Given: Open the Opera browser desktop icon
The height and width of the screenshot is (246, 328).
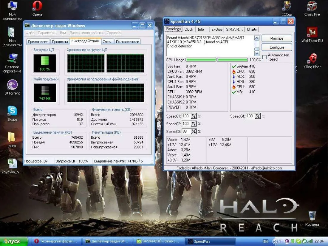Looking at the screenshot, I should coord(37,7).
